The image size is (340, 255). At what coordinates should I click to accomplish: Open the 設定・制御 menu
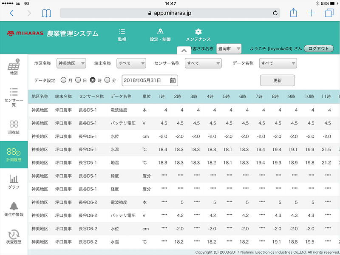(160, 35)
